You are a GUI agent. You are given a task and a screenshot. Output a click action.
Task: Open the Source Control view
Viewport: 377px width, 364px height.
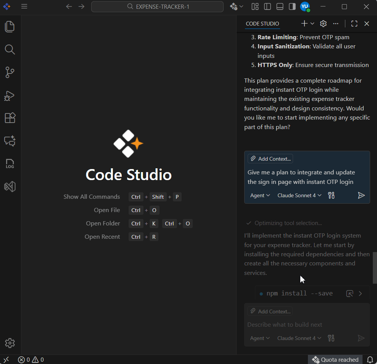pyautogui.click(x=10, y=72)
